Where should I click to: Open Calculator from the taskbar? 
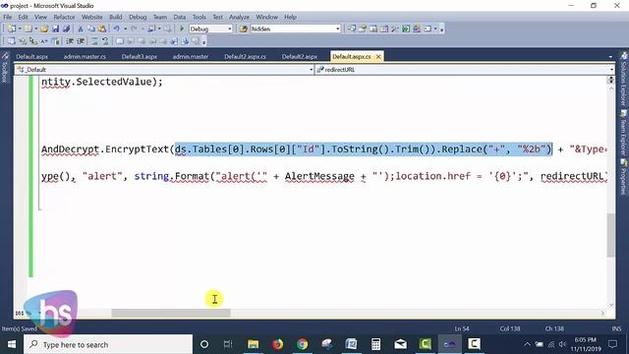click(x=375, y=344)
